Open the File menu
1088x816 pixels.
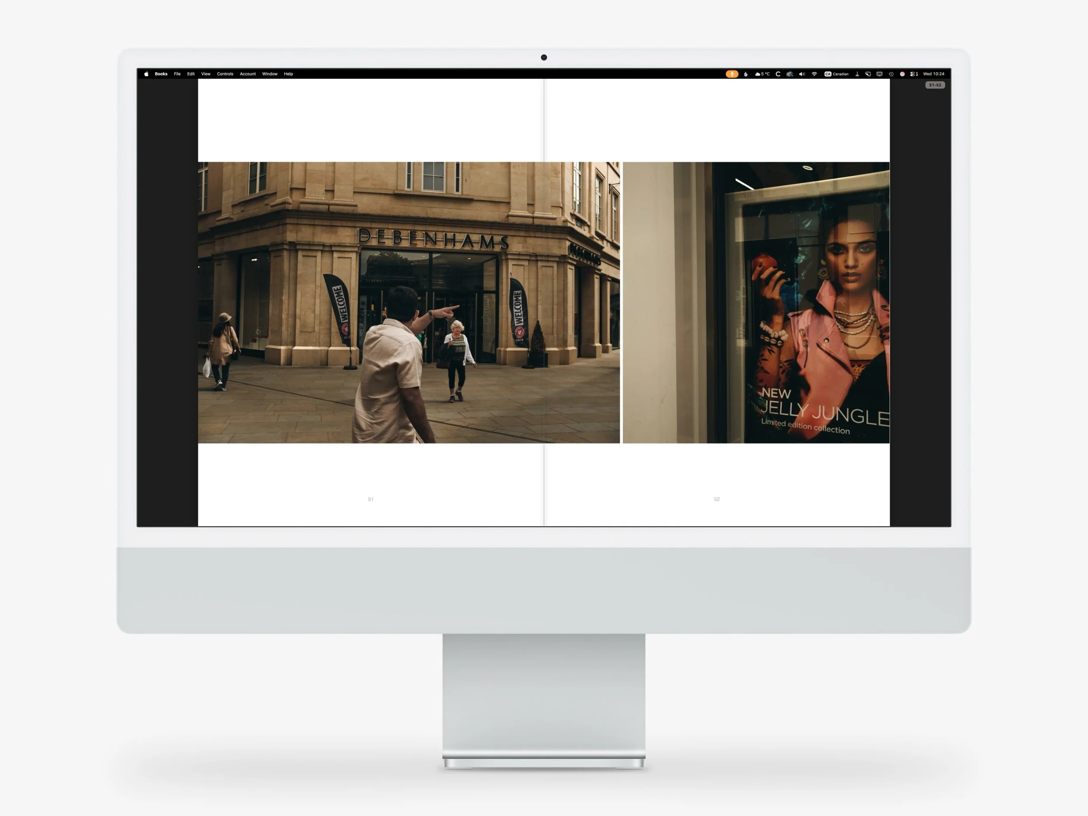177,74
